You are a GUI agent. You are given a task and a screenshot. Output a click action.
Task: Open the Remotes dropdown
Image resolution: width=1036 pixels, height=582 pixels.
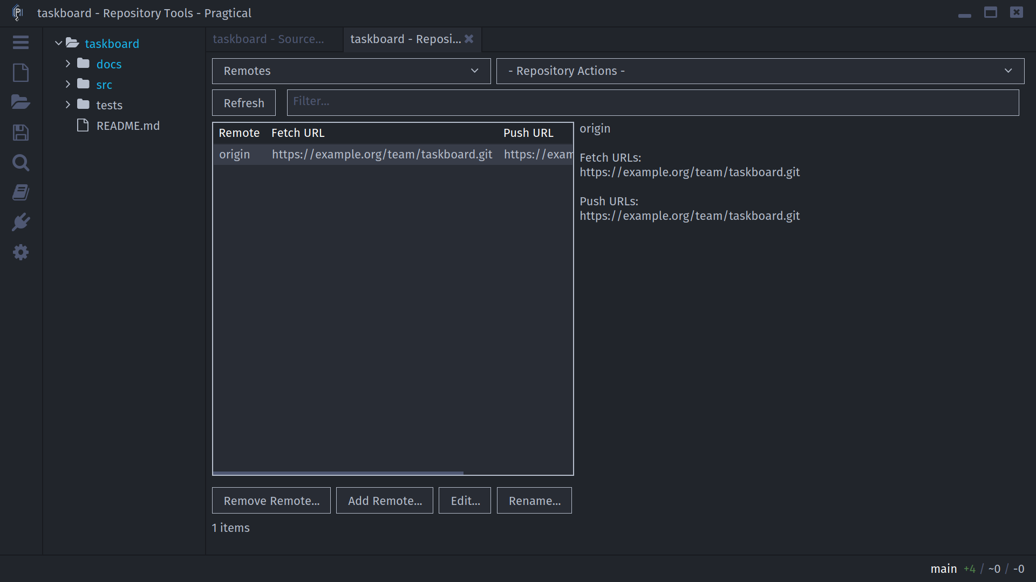click(x=351, y=71)
